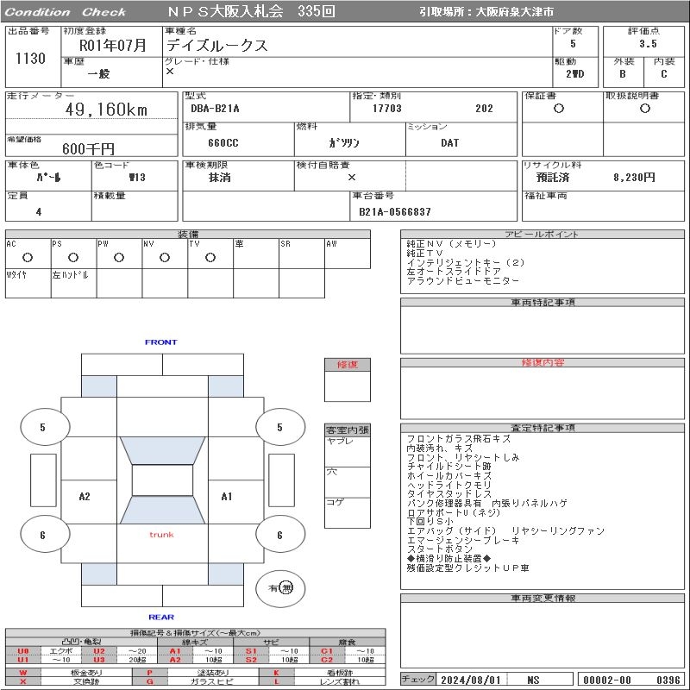Viewport: 690px width, 690px height.
Task: Click the check date 2024/08/01
Action: [471, 680]
